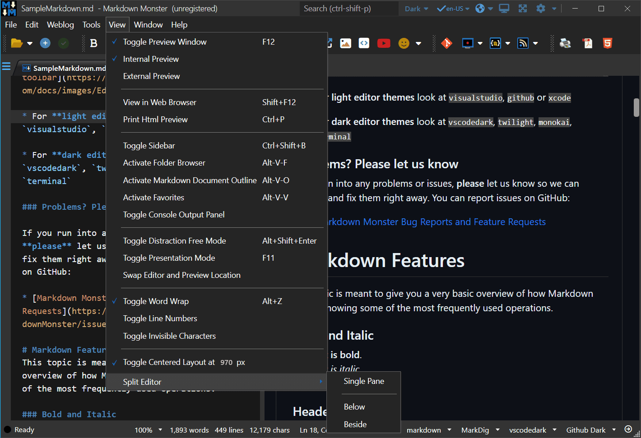Open the Window menu
The image size is (641, 438).
tap(148, 25)
